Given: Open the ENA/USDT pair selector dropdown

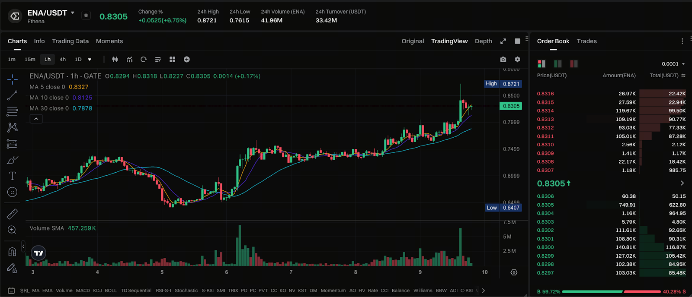Looking at the screenshot, I should point(73,13).
